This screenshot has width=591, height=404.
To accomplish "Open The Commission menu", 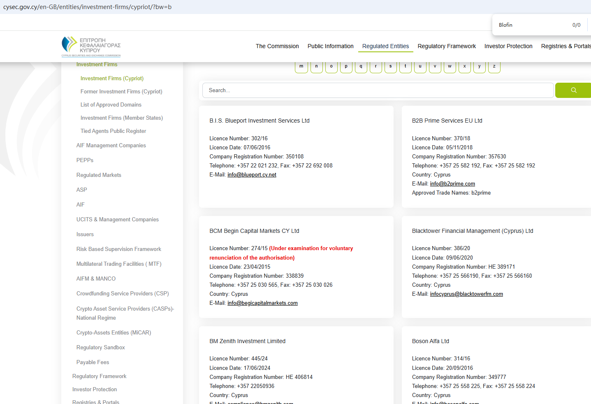I will [x=277, y=46].
